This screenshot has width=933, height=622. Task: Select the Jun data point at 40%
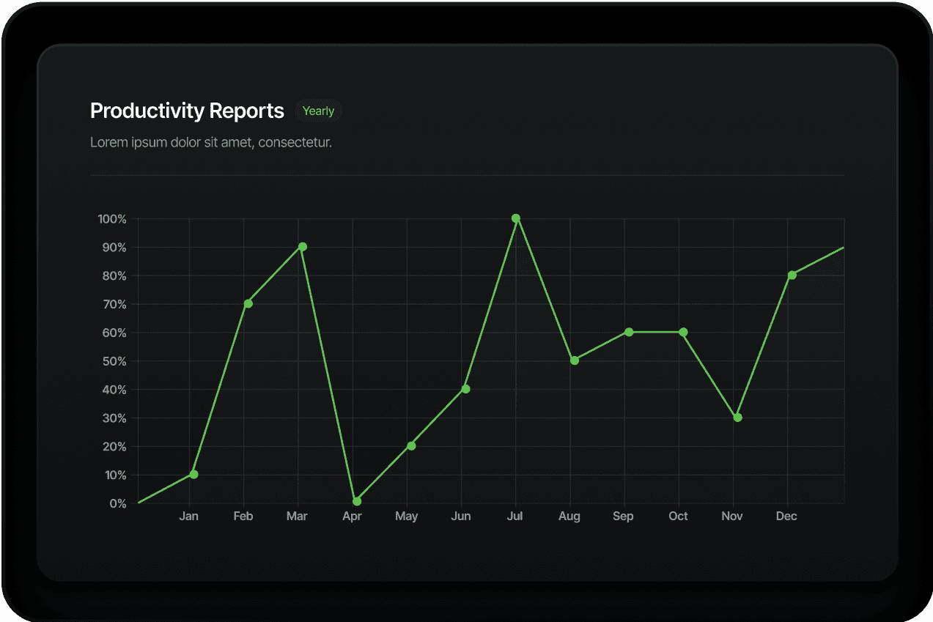point(465,389)
